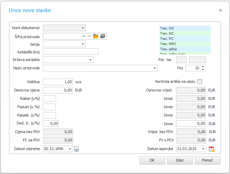Expand the Država porijekla combo box
Viewport: 230px width, 174px height.
90,60
